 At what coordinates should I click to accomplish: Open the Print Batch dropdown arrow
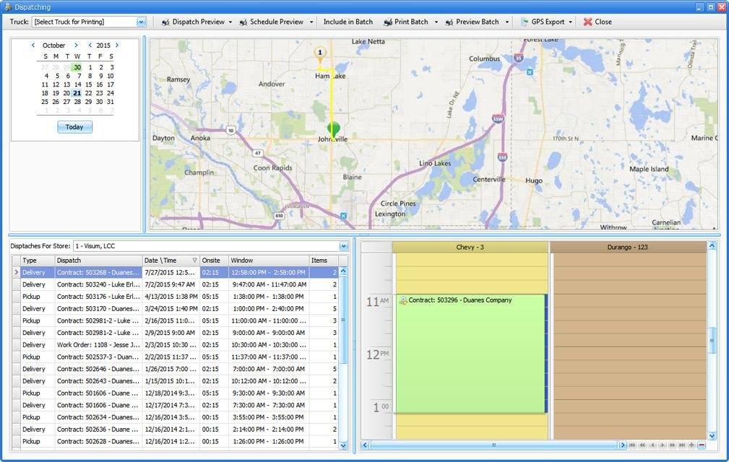[x=436, y=22]
